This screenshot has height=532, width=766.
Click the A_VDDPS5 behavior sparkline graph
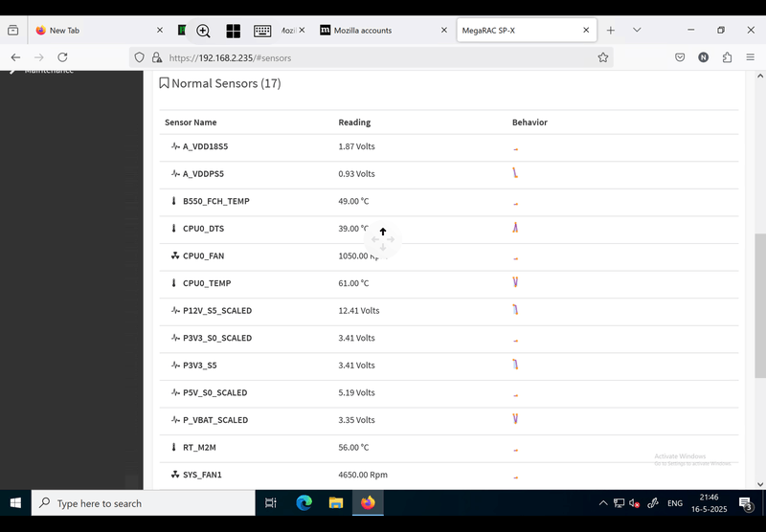515,173
